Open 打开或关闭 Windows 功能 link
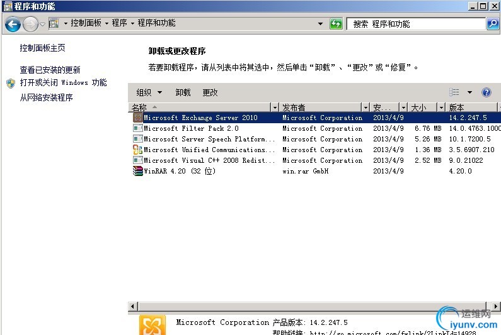The height and width of the screenshot is (335, 501). [x=63, y=82]
